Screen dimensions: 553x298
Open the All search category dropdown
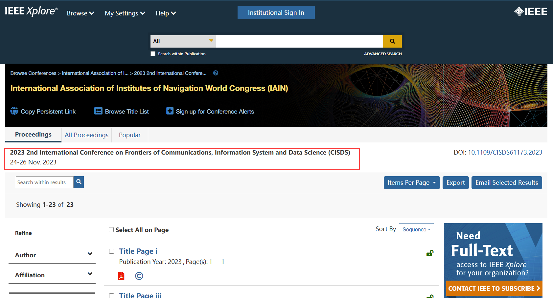[x=183, y=41]
